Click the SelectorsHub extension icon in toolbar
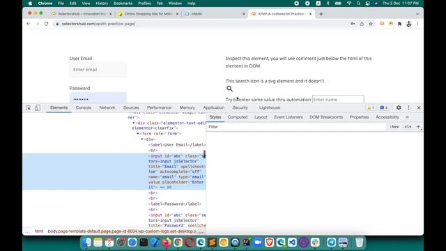Screen dimensions: 446x251 (382, 24)
